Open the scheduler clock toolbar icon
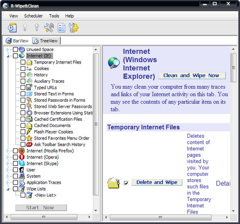 [12, 28]
